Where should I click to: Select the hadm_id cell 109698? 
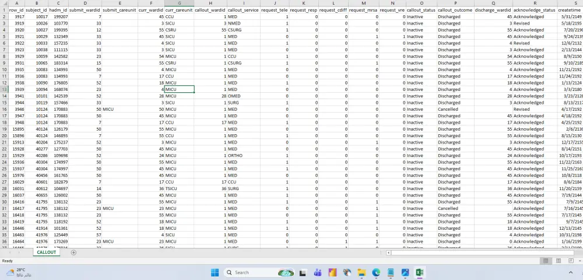click(x=58, y=155)
